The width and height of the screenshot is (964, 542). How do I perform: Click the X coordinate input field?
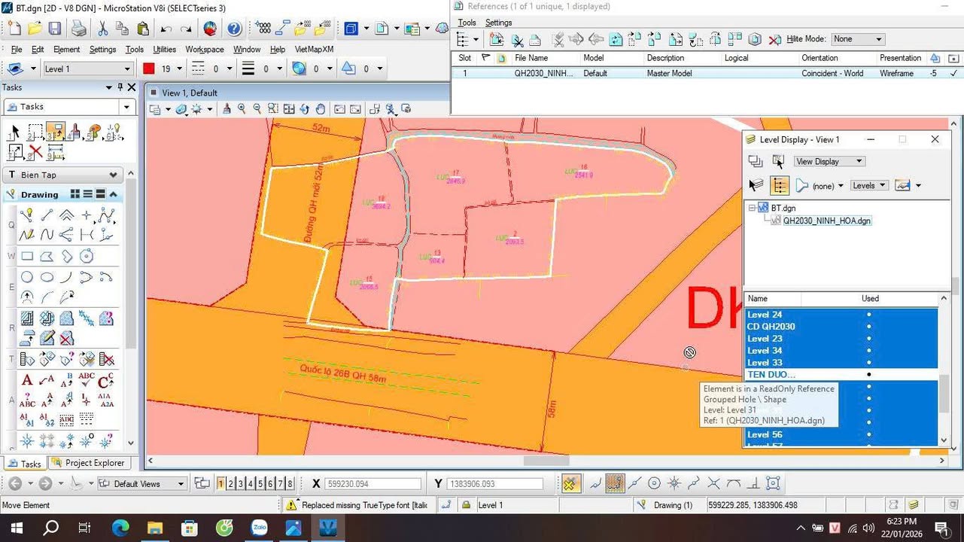(373, 484)
